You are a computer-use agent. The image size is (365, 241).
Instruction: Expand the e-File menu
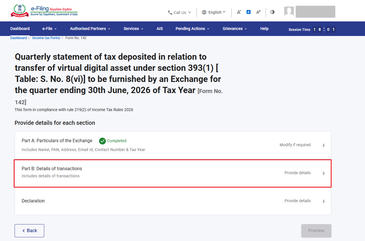49,29
